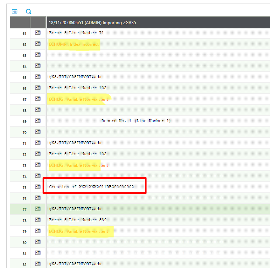Image resolution: width=270 pixels, height=268 pixels.
Task: Select 'Creation of XXX XXX2011RBO00000002' line
Action: (92, 187)
